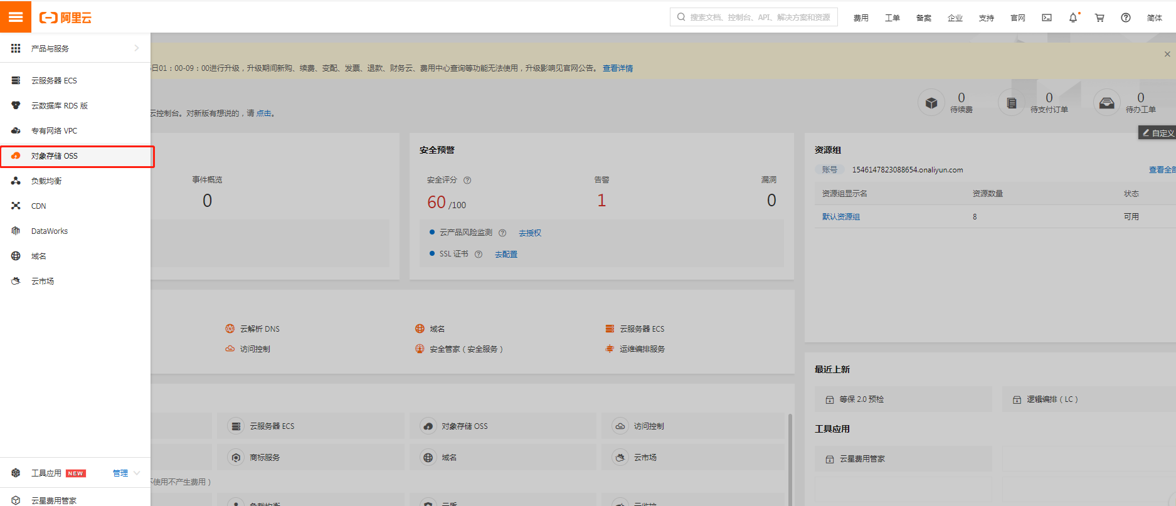Click the 管理 link beside 工具应用
The height and width of the screenshot is (506, 1176).
[120, 473]
